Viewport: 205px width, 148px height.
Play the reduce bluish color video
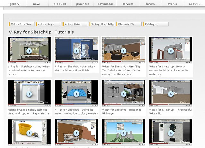(x=171, y=51)
